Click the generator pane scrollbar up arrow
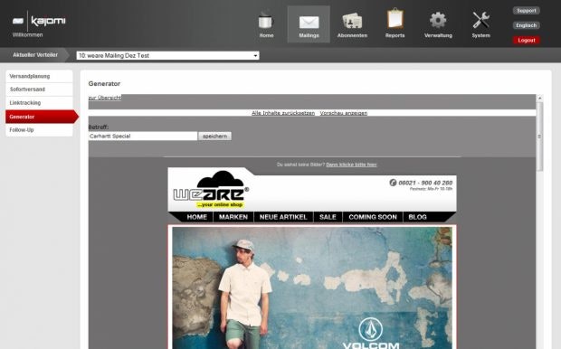Viewport: 561px width, 349px height. [540, 98]
